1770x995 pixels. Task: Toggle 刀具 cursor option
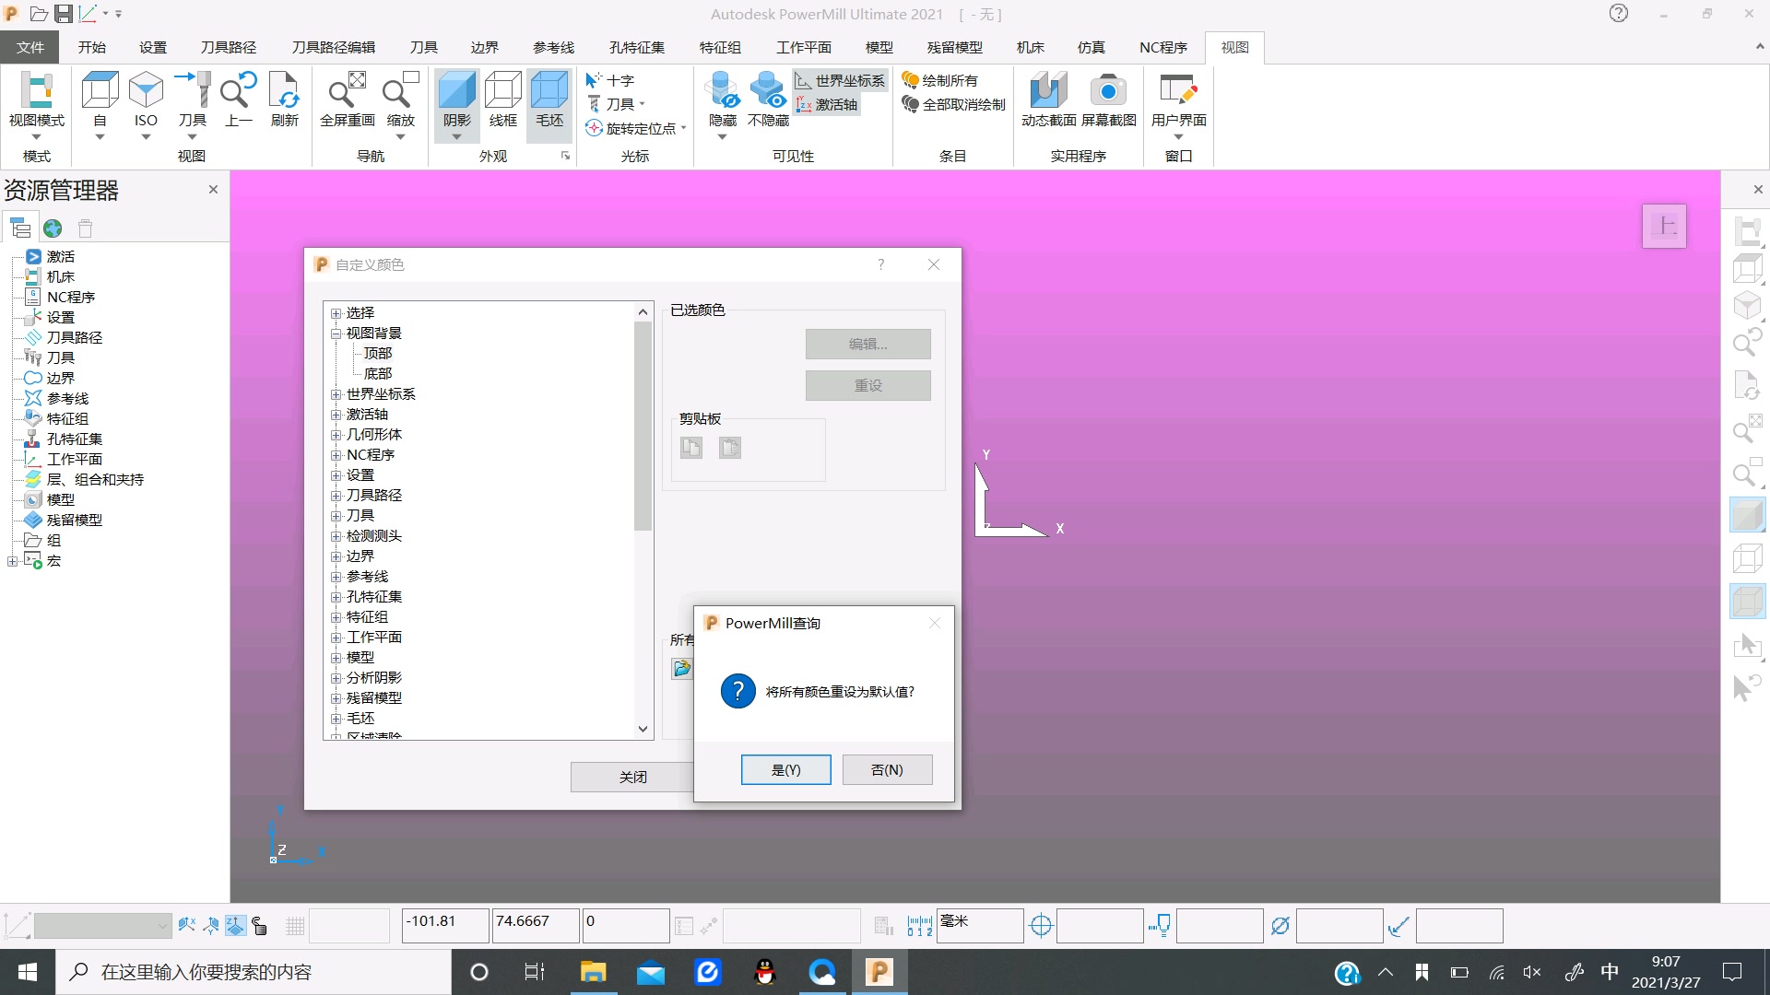pyautogui.click(x=610, y=104)
